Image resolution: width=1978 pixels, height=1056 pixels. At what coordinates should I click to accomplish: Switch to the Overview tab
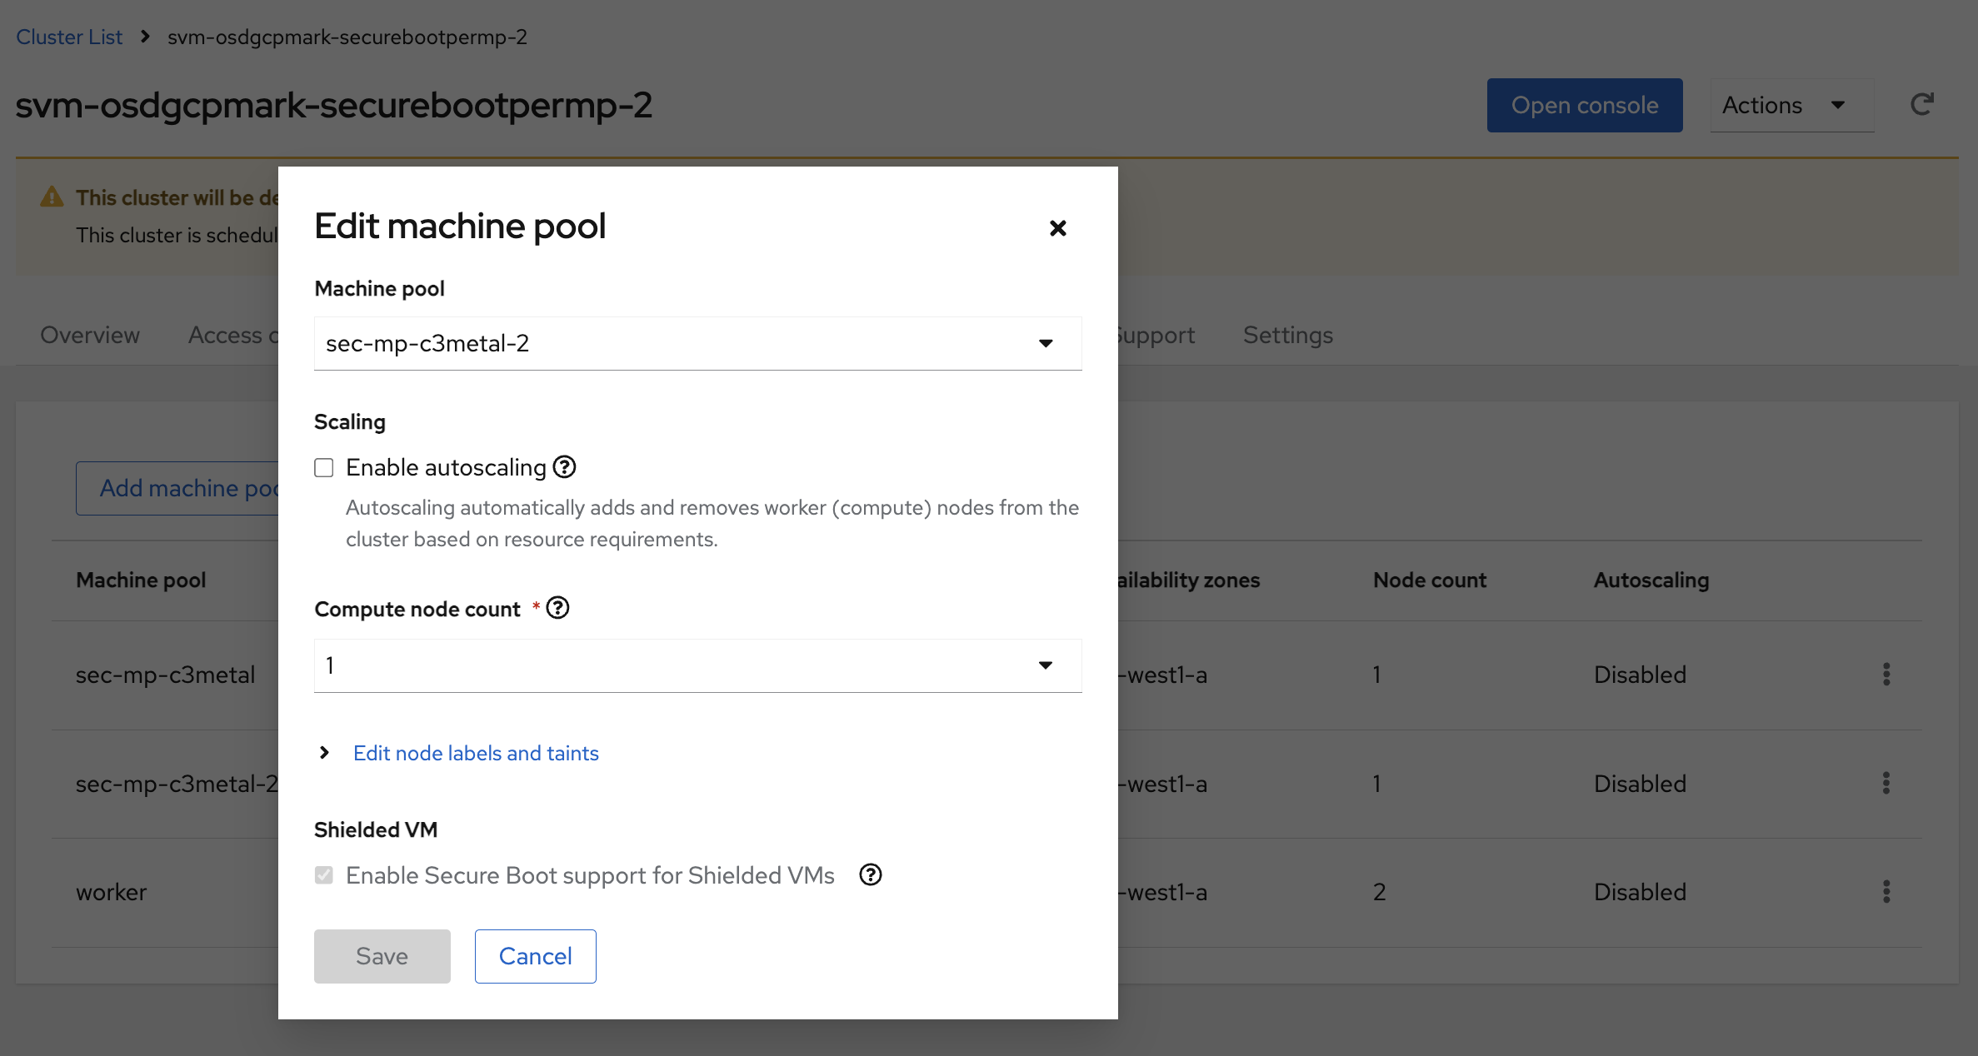point(90,335)
